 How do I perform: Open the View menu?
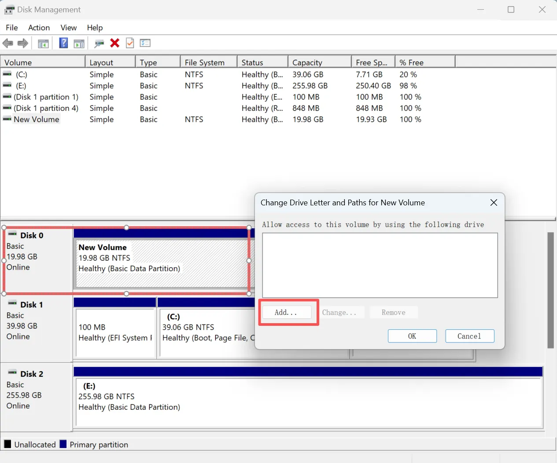(x=68, y=27)
